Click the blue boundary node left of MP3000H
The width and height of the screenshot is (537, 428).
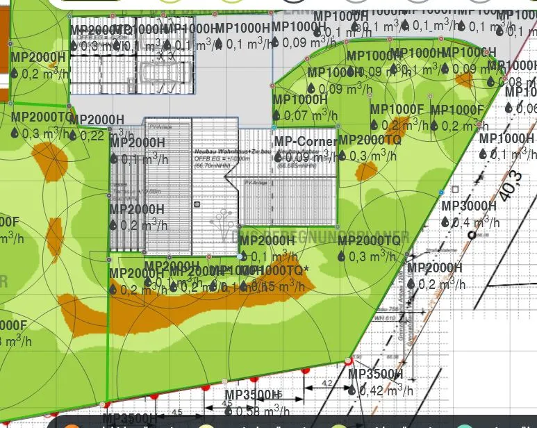click(441, 192)
